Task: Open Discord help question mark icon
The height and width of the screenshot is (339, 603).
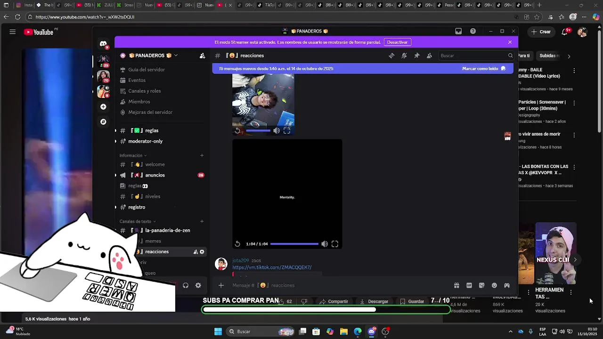Action: pyautogui.click(x=473, y=31)
